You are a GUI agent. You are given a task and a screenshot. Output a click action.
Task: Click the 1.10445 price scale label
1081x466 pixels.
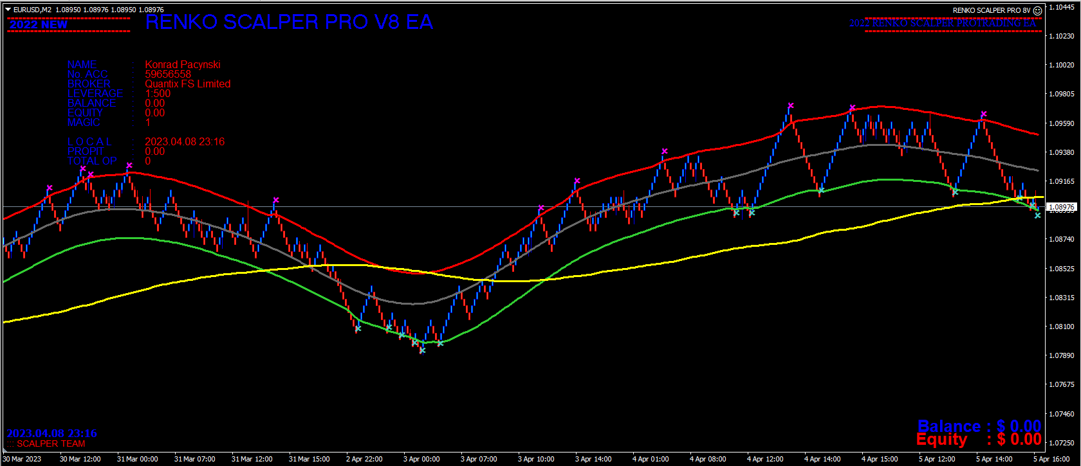pyautogui.click(x=1062, y=7)
